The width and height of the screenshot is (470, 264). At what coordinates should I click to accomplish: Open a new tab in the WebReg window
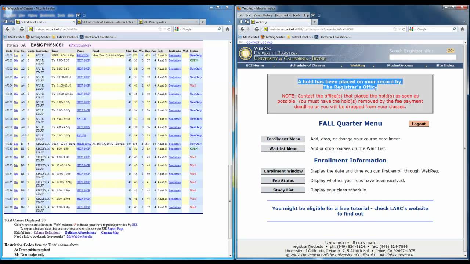[315, 22]
